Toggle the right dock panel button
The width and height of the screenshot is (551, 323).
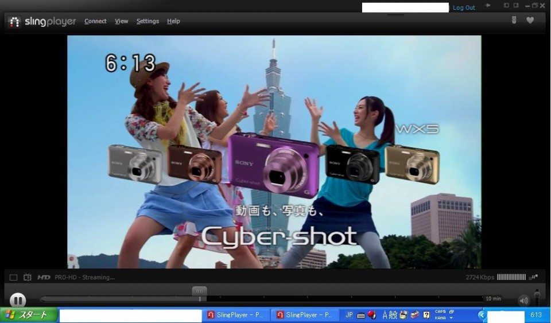516,6
